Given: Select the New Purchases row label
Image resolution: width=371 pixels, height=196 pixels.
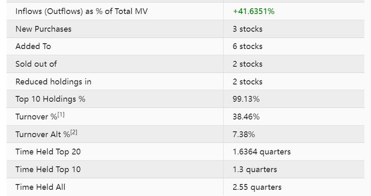Looking at the screenshot, I should pos(43,29).
